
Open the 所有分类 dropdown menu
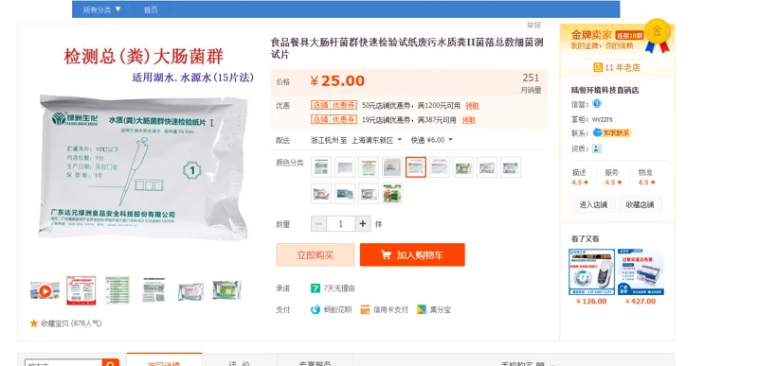pyautogui.click(x=102, y=9)
